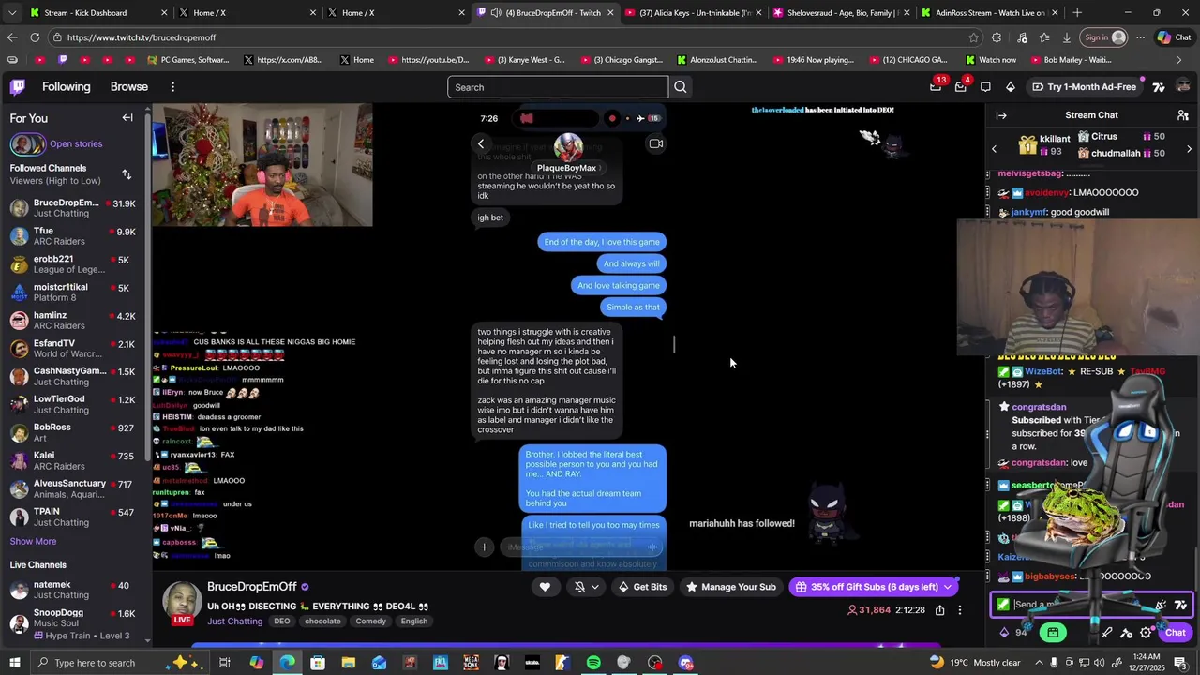Expand the gift subs offer chevron

(948, 587)
